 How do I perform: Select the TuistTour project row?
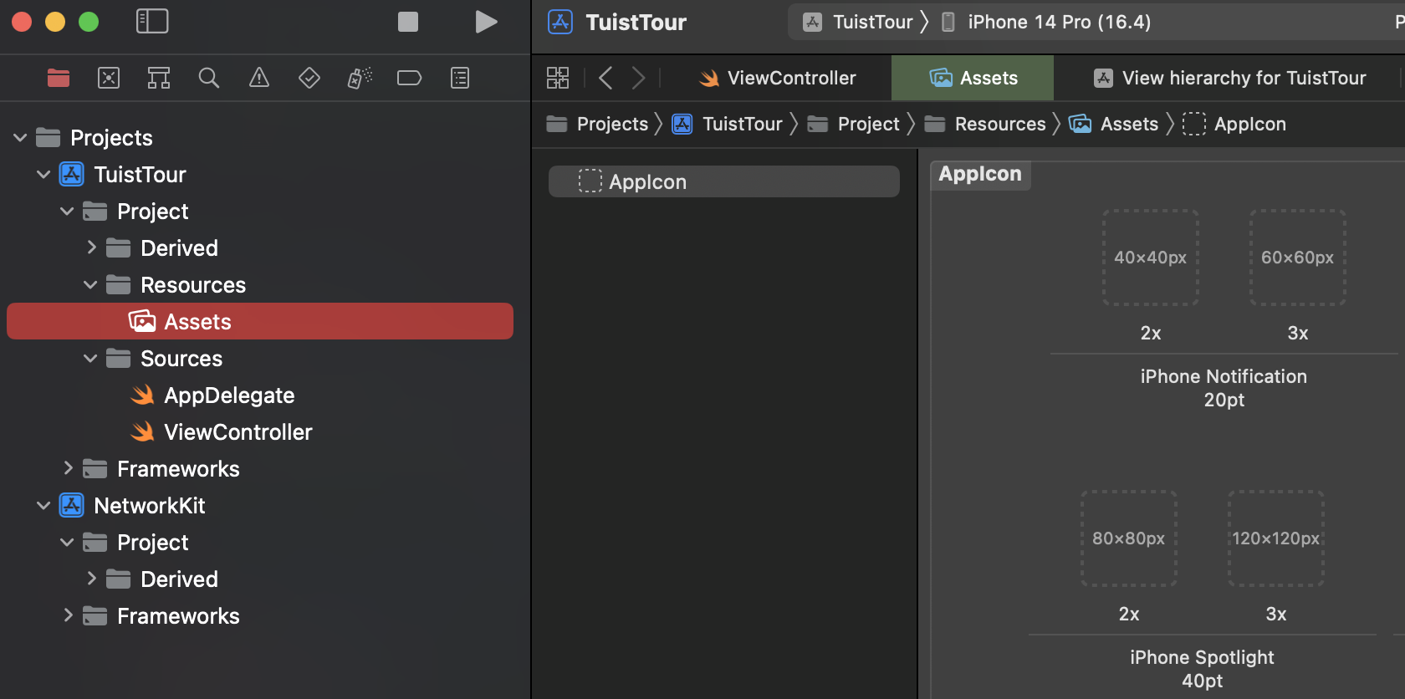click(260, 174)
